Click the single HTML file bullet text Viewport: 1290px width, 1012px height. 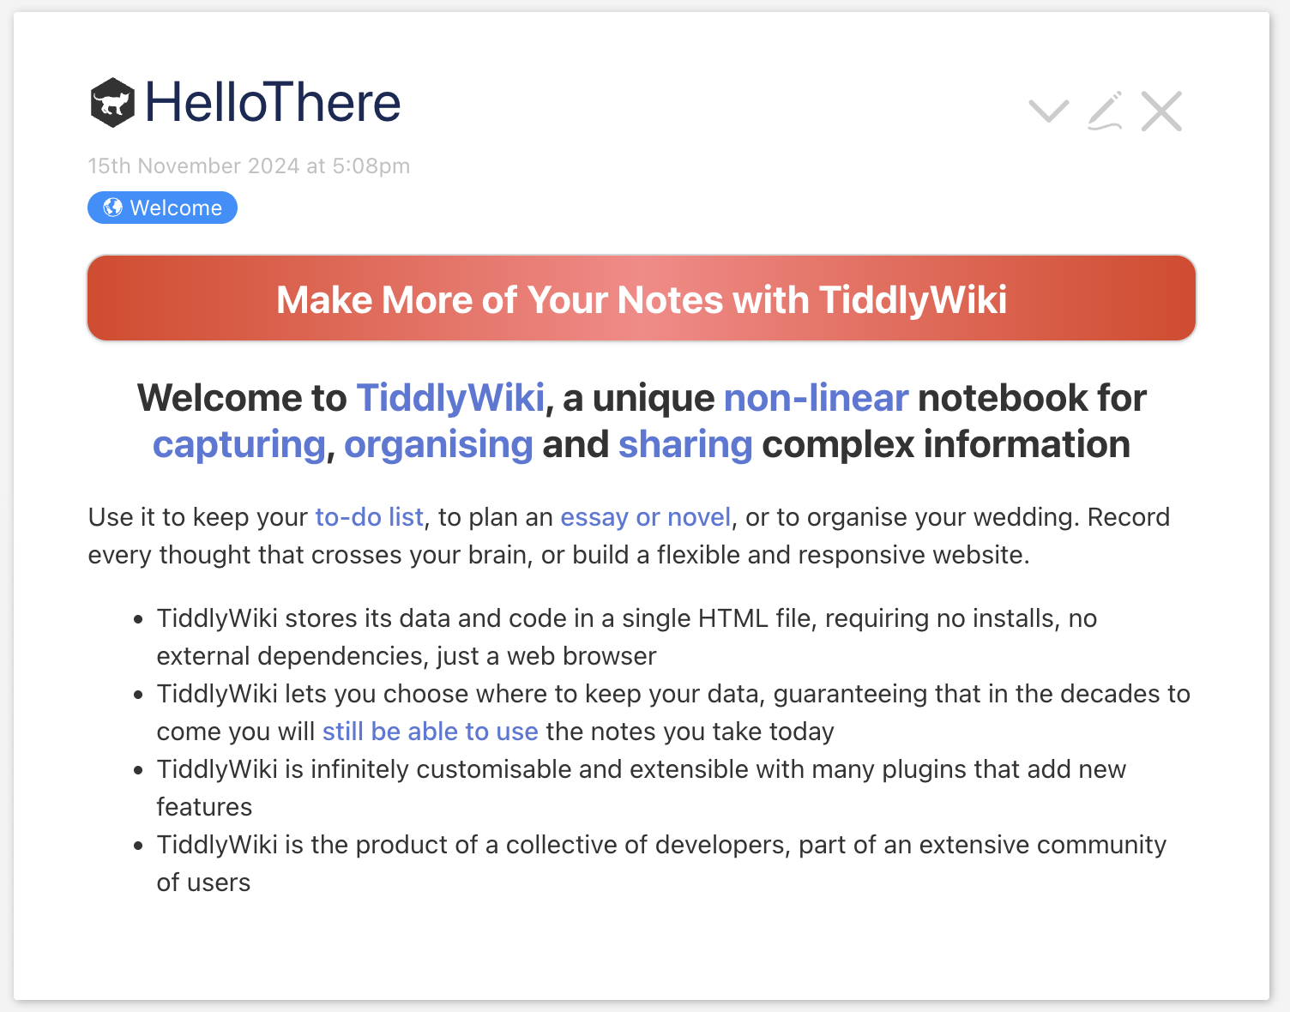627,637
